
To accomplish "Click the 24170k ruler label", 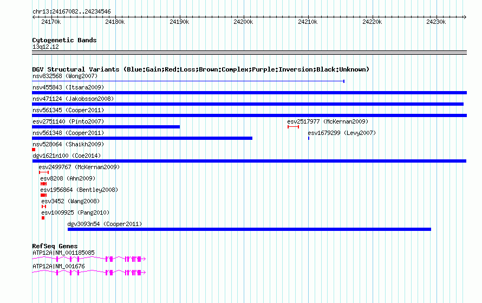I will [51, 22].
